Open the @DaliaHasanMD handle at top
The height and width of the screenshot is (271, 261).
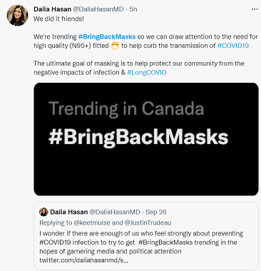(98, 9)
